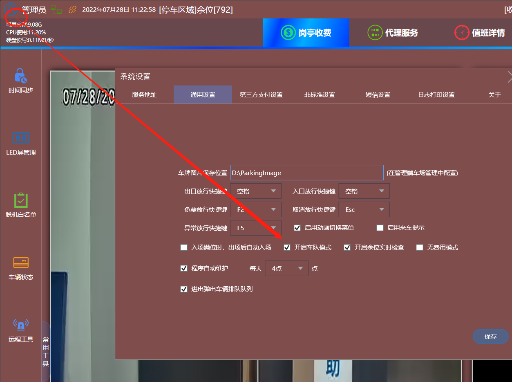Image resolution: width=512 pixels, height=382 pixels.
Task: Open the 关于 about tab
Action: tap(494, 94)
